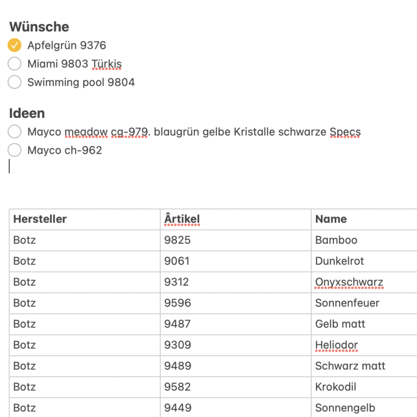Click the misspelled word Heliodor

point(336,345)
